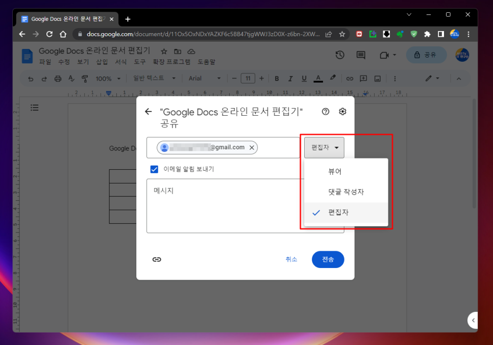
Task: Open text color picker
Action: [318, 78]
